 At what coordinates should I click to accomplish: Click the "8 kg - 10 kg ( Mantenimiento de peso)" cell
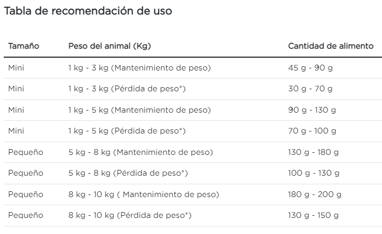(x=143, y=194)
